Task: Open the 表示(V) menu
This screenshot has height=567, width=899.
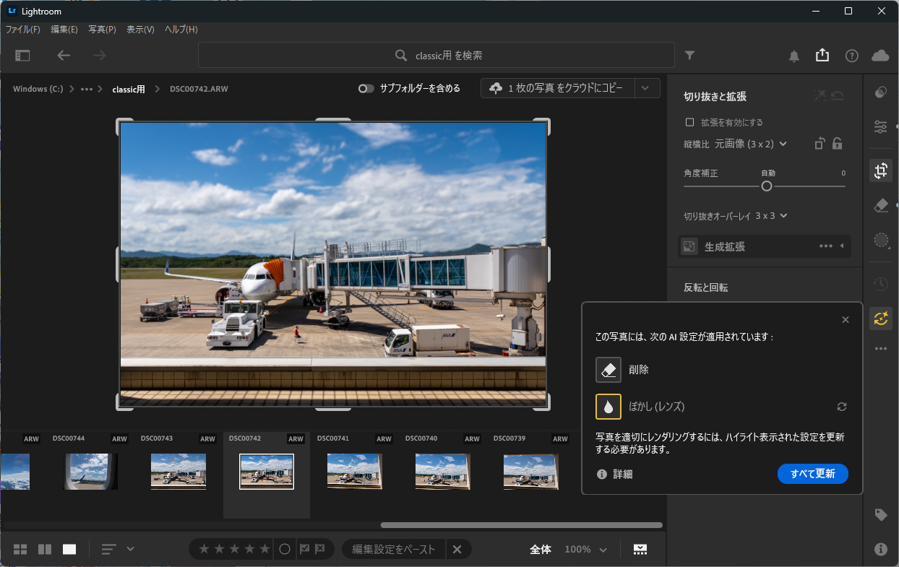Action: (x=140, y=30)
